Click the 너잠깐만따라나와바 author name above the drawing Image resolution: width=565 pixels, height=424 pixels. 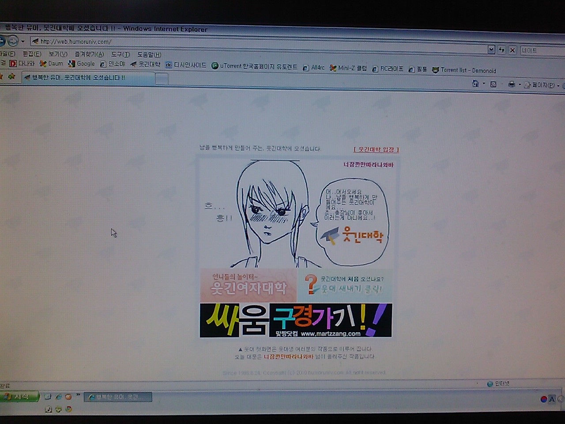(369, 165)
